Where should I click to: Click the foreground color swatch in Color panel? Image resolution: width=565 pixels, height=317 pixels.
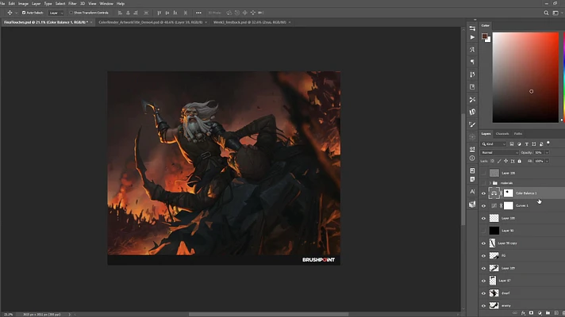click(484, 36)
